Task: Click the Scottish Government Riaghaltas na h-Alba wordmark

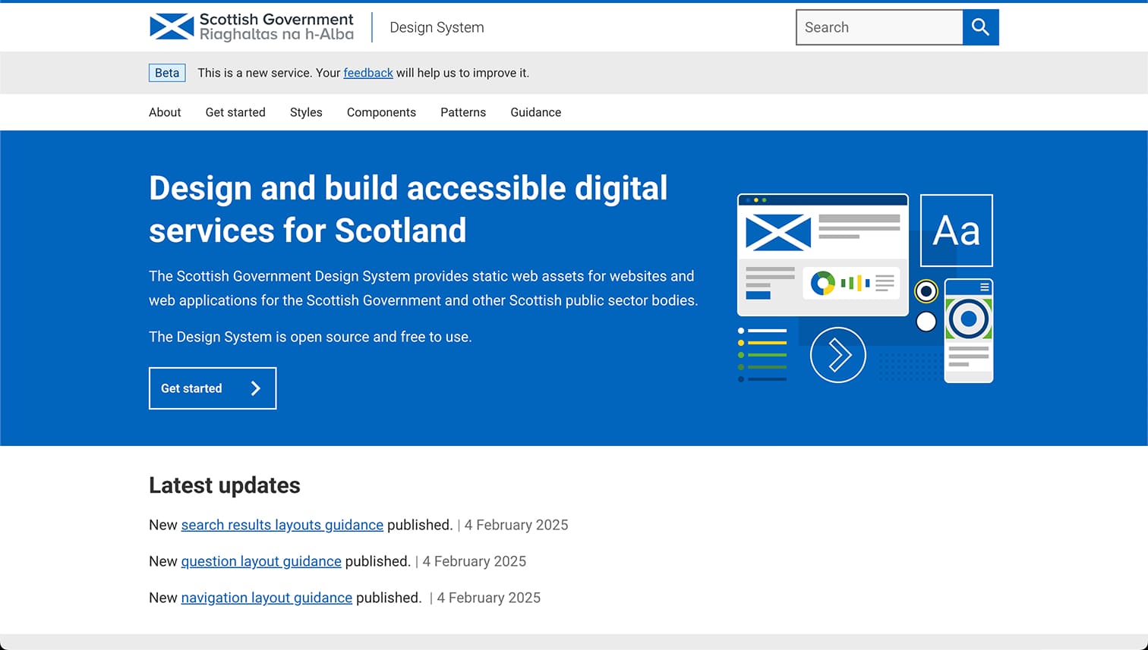Action: 276,27
